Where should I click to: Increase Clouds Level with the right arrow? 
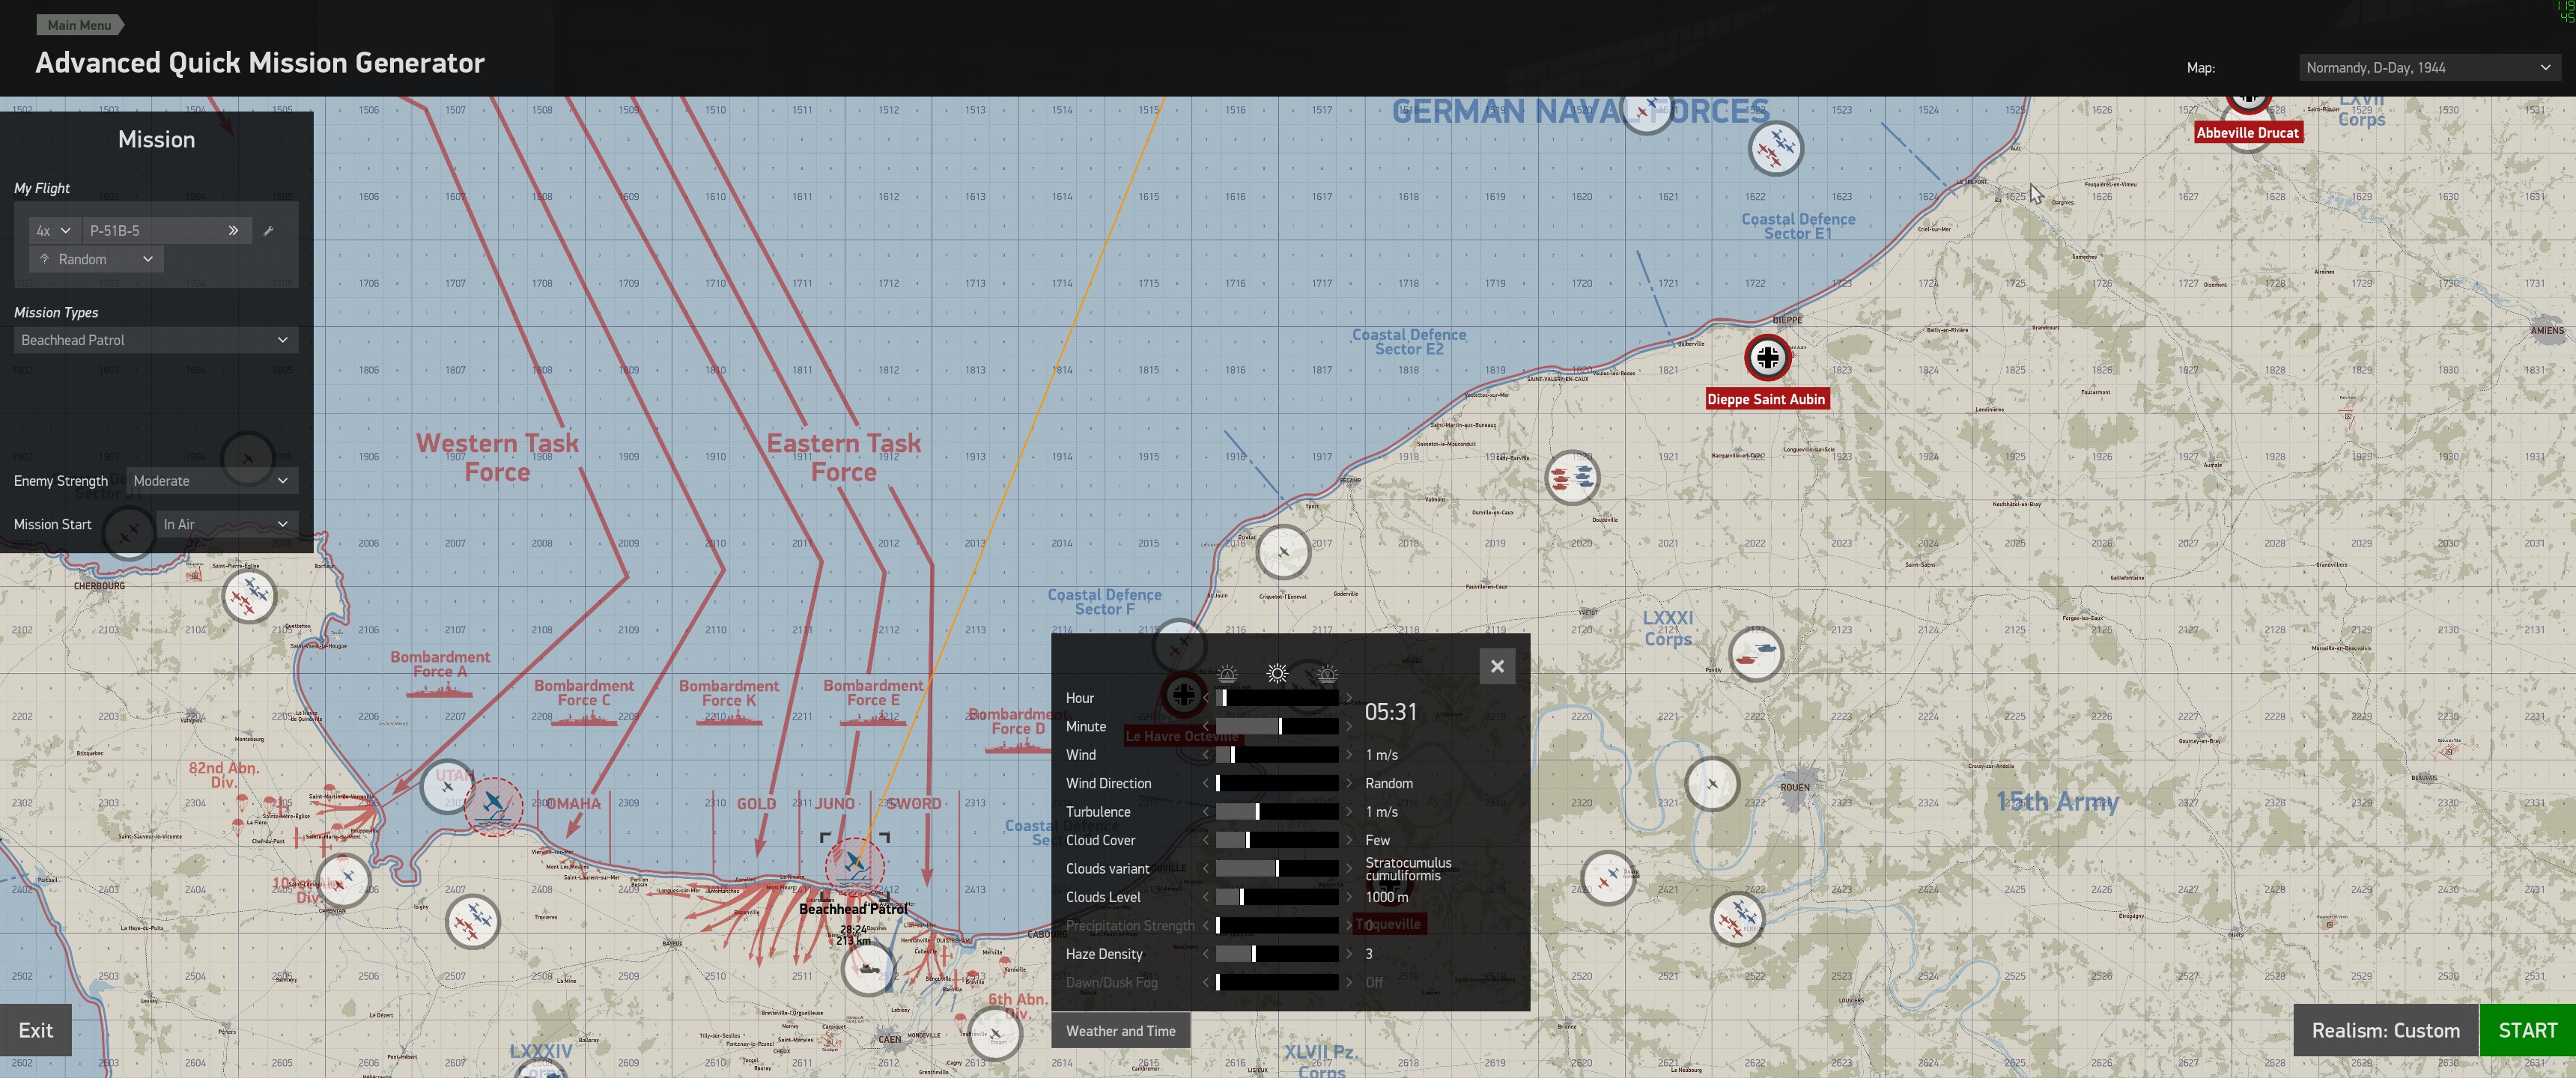(x=1349, y=897)
